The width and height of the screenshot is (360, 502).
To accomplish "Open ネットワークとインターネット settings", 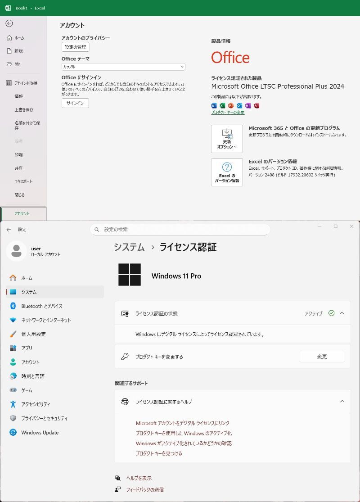I will coord(55,320).
